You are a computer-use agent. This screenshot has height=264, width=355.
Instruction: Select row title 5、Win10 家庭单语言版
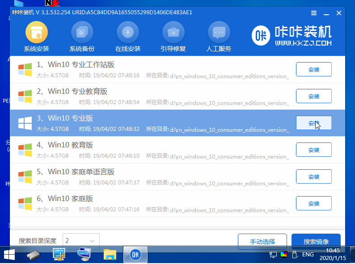point(76,172)
